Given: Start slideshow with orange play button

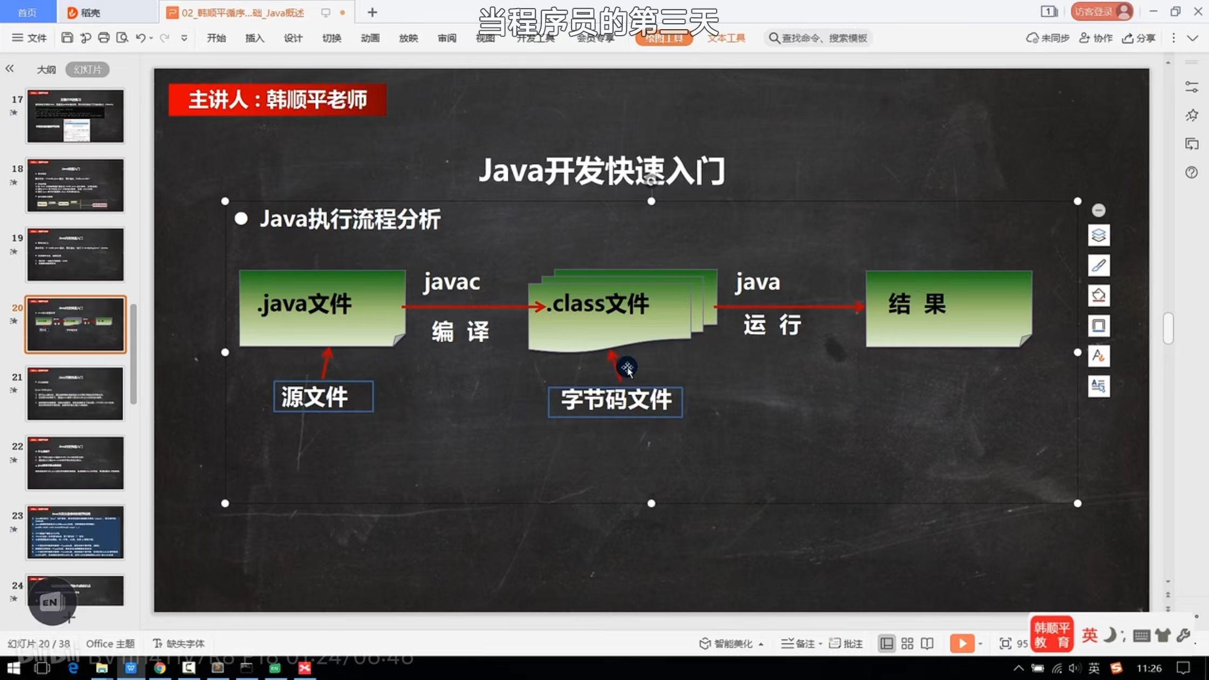Looking at the screenshot, I should click(x=962, y=643).
